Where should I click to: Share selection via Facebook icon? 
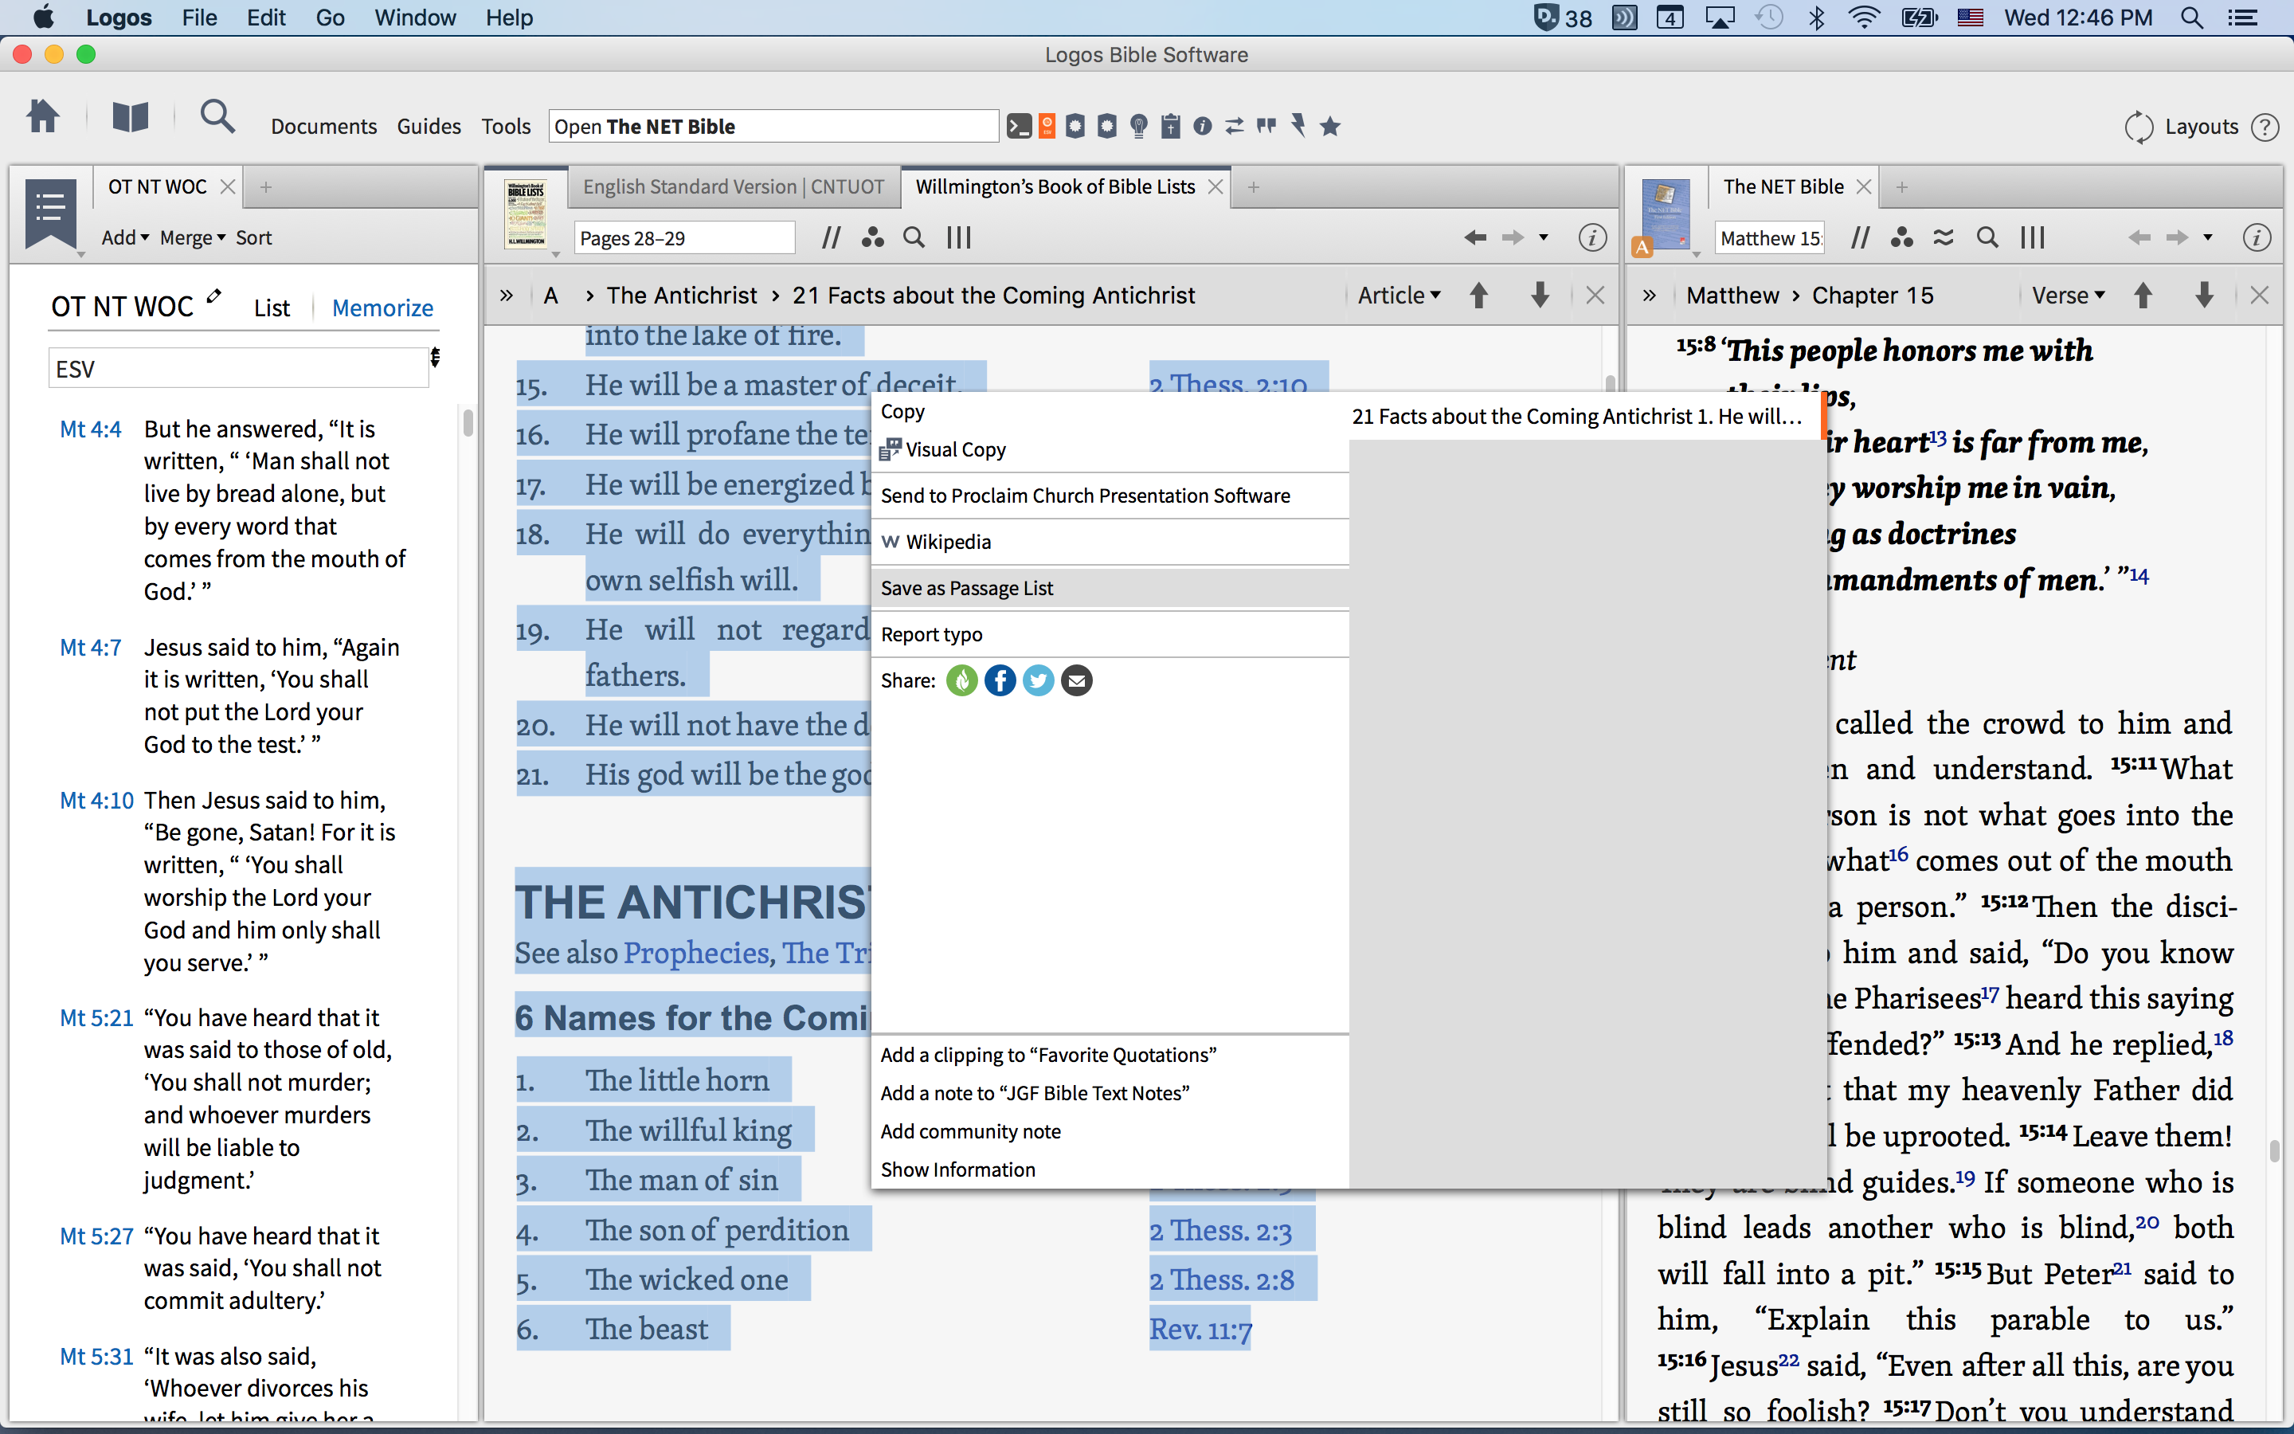[999, 681]
